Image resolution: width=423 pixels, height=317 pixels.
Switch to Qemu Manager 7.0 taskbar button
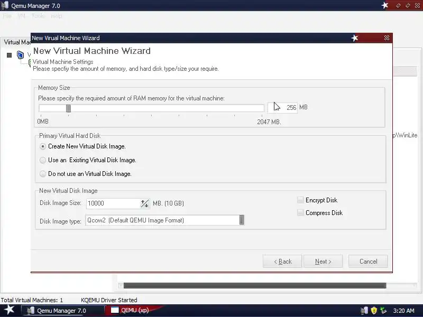62,311
